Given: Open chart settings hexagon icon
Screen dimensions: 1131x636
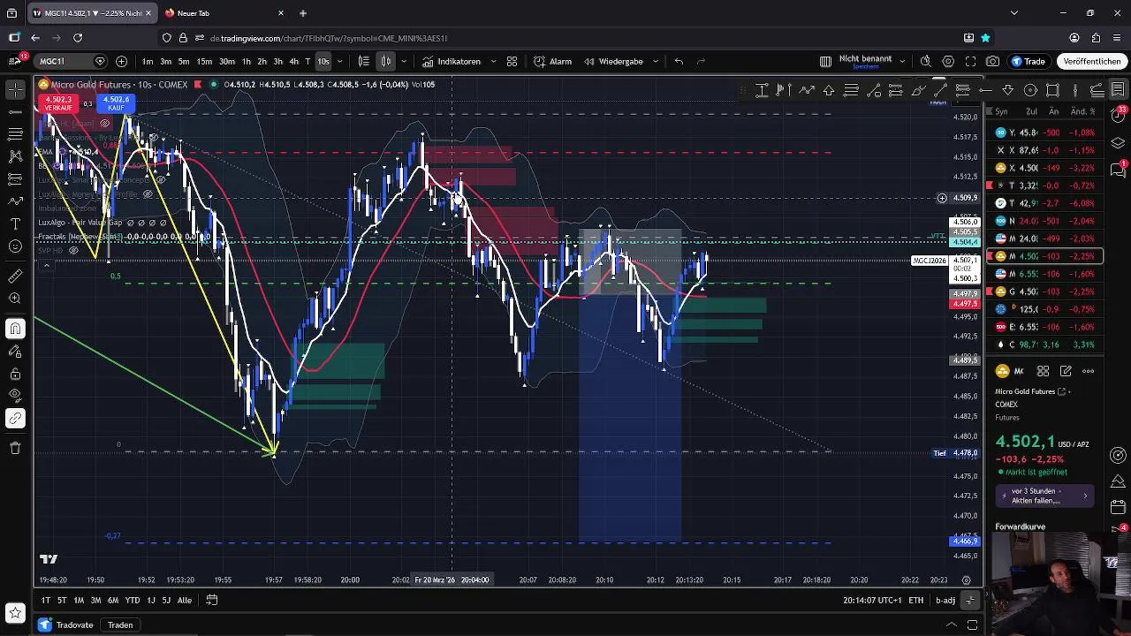Looking at the screenshot, I should coord(948,61).
